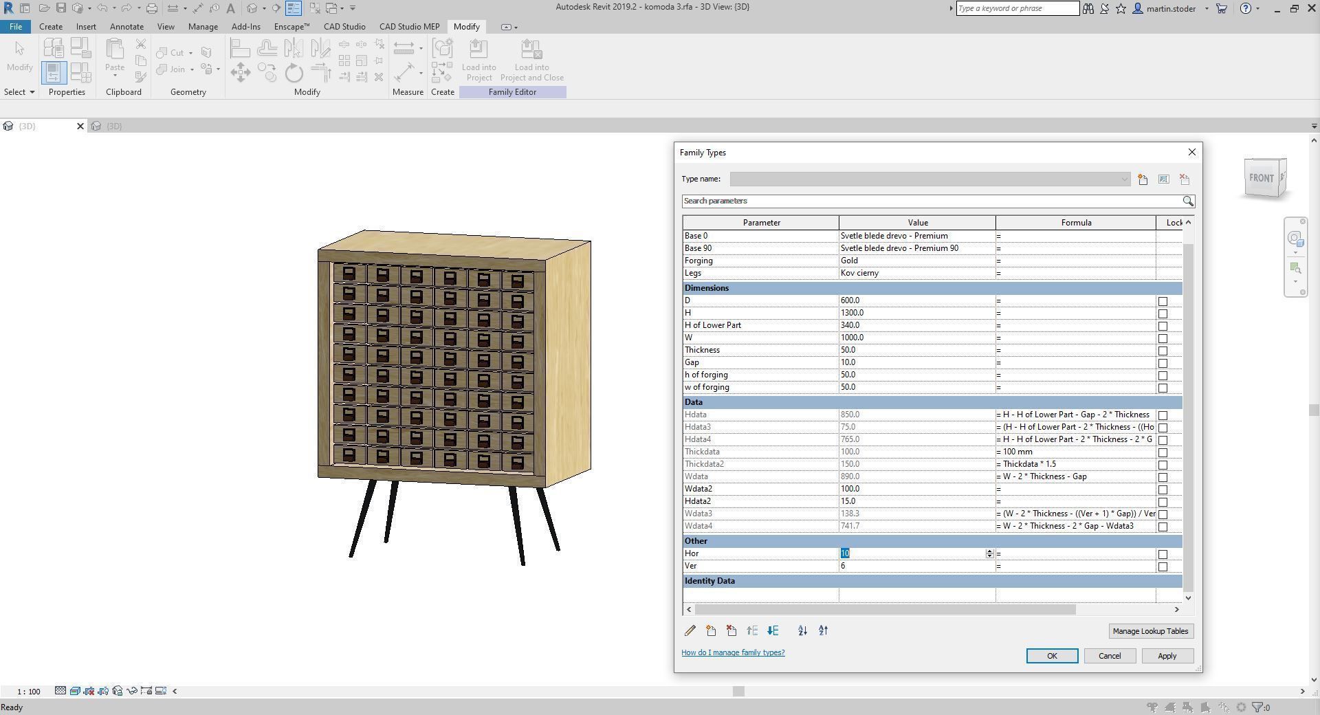Check the lock checkbox for parameter D
Viewport: 1320px width, 715px height.
[1163, 301]
